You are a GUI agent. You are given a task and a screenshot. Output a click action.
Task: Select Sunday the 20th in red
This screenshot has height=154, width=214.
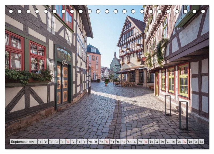[146, 142]
